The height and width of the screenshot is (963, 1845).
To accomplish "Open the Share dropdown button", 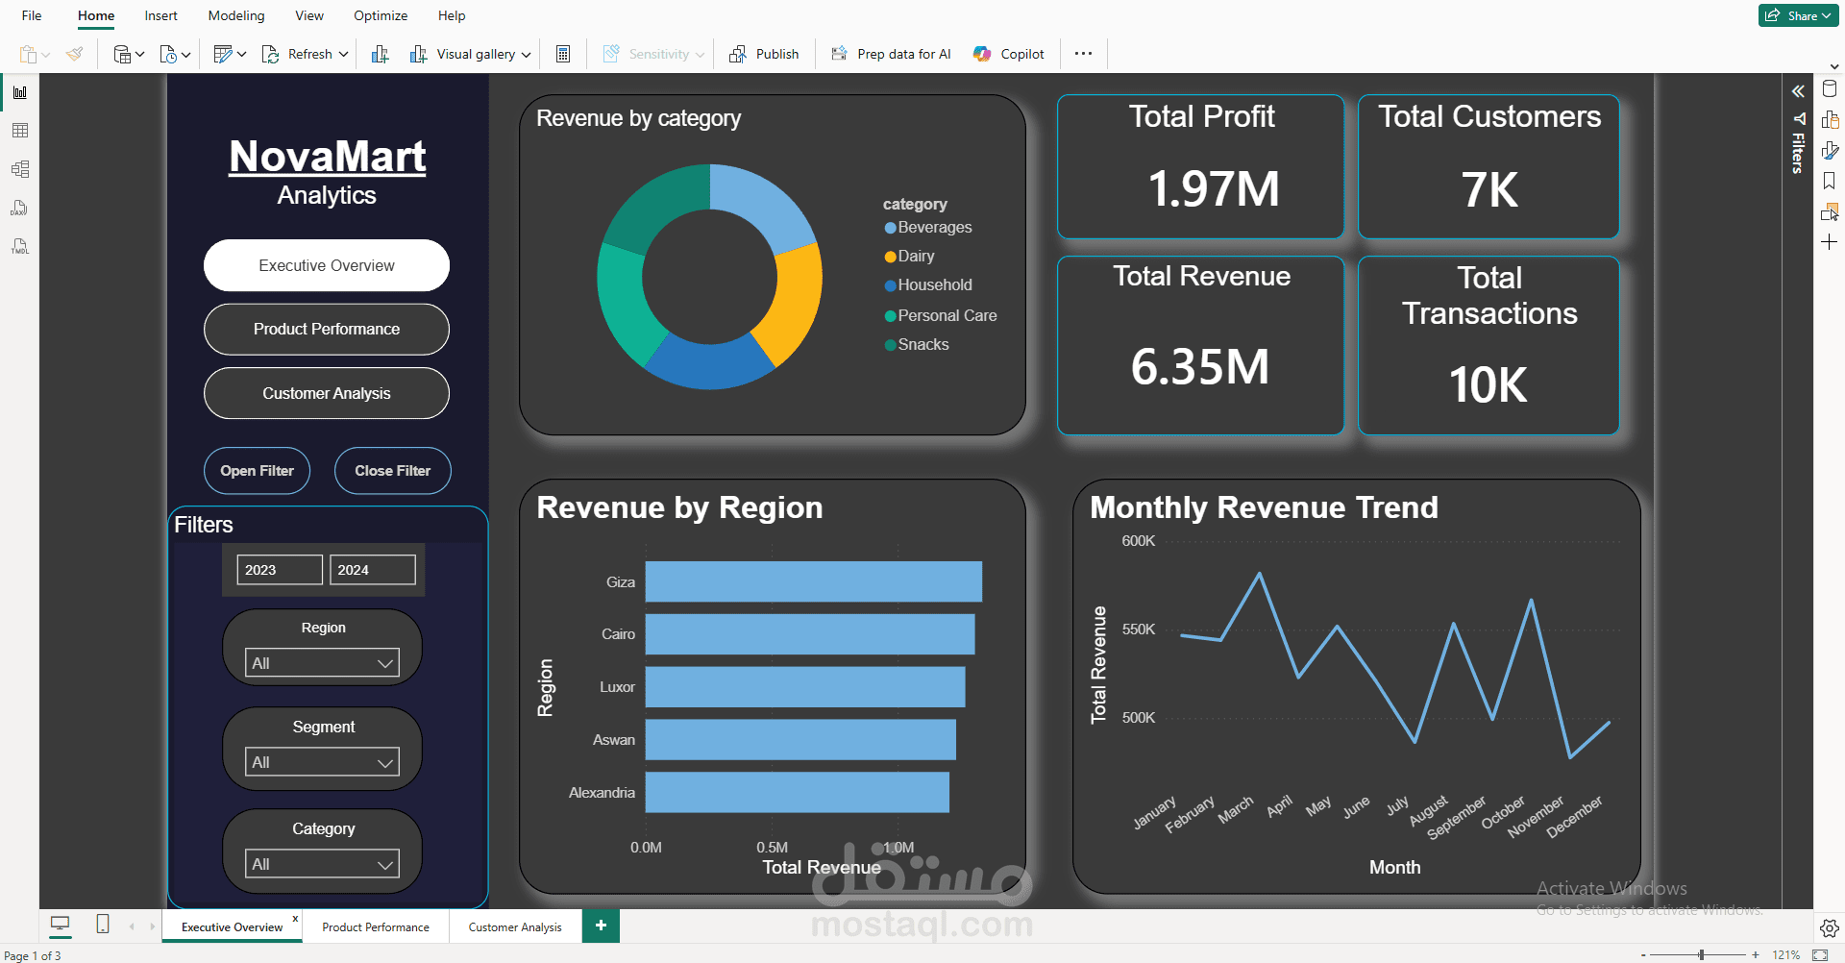I will click(x=1798, y=15).
